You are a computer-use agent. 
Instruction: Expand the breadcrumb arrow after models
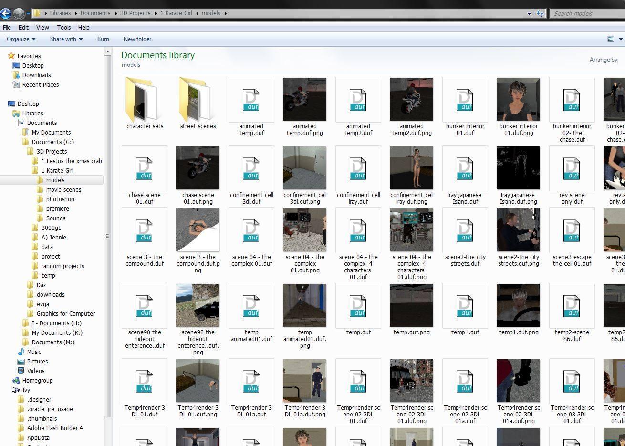[225, 13]
